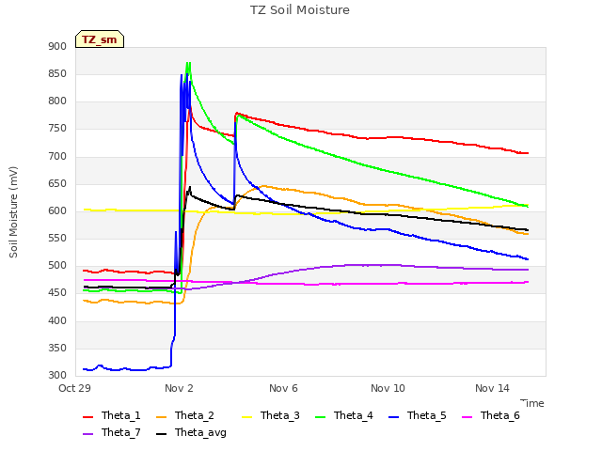Click the Nov 10 x-axis tick label

tap(388, 388)
